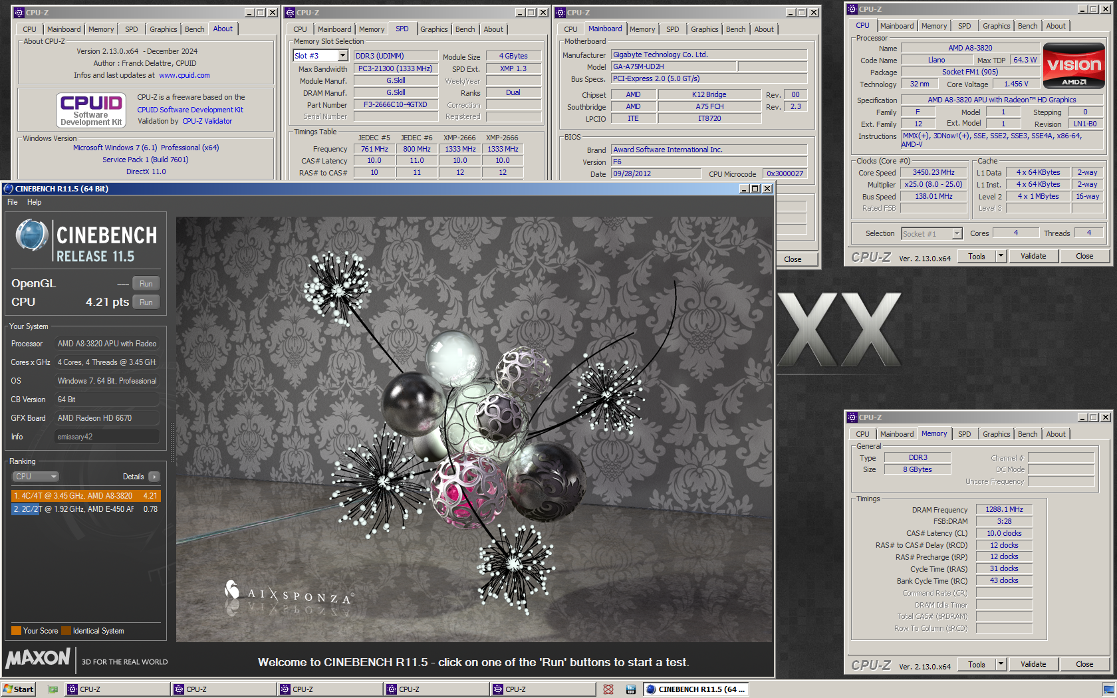Open the Slot #3 memory slot dropdown
The image size is (1117, 698).
coord(343,56)
